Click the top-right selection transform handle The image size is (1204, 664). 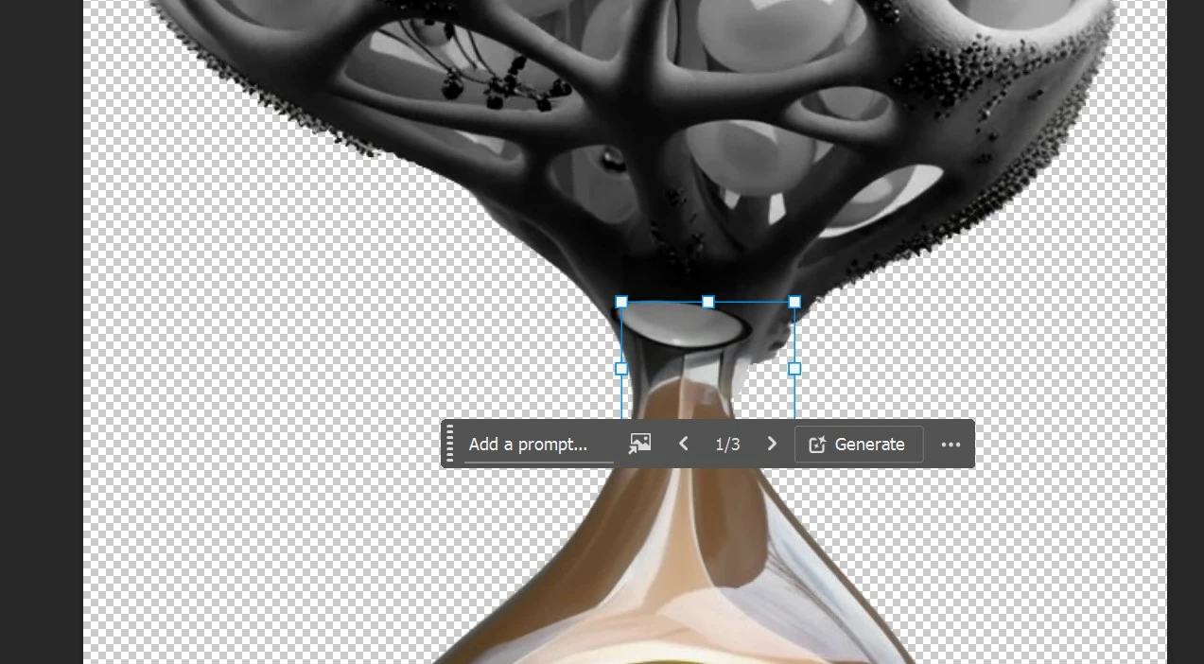pyautogui.click(x=794, y=302)
